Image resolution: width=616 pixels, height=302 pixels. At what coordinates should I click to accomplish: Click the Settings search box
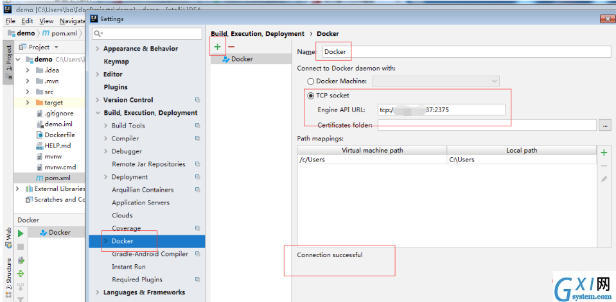click(147, 34)
